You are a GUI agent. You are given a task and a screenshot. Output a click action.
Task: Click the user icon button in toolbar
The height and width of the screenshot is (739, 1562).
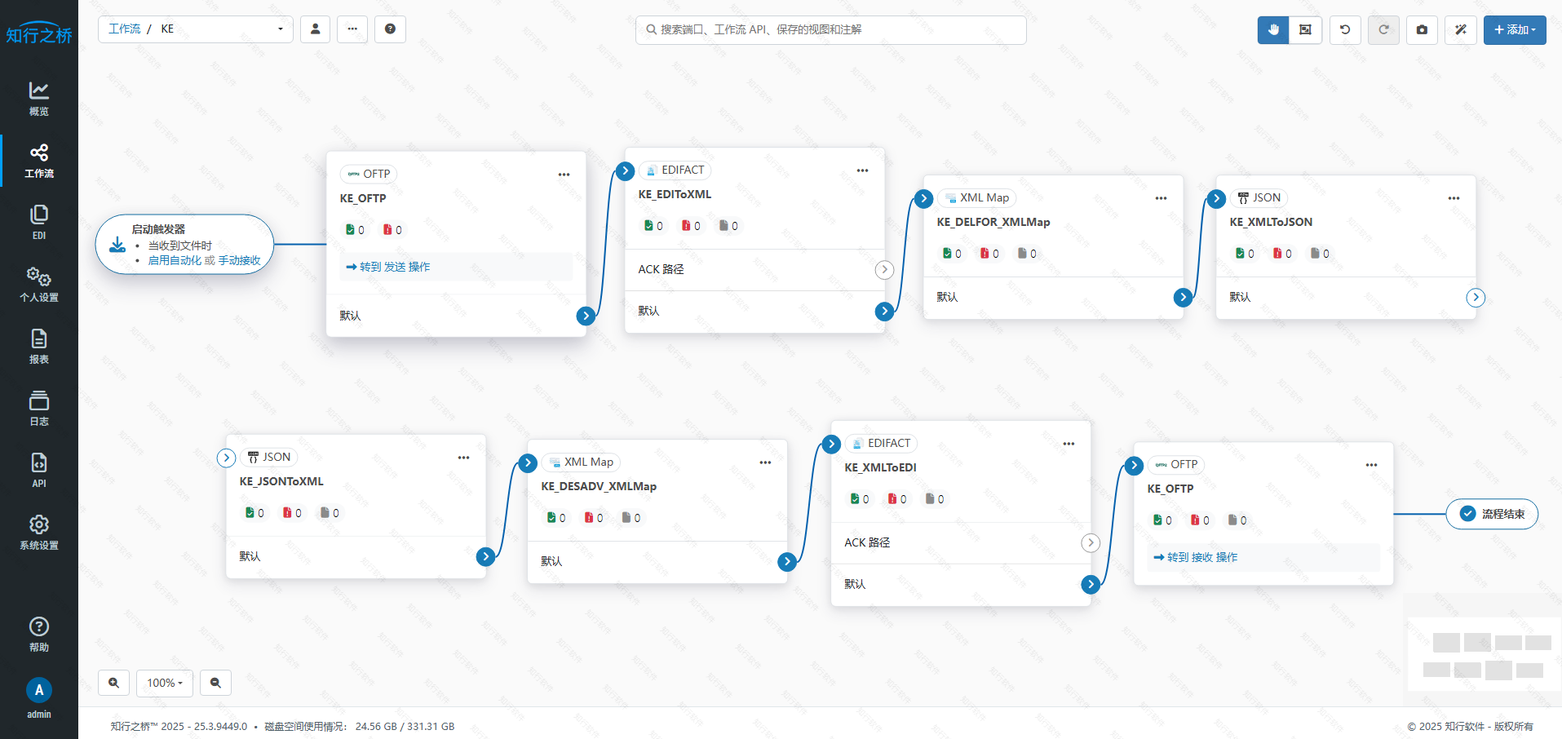(x=315, y=29)
